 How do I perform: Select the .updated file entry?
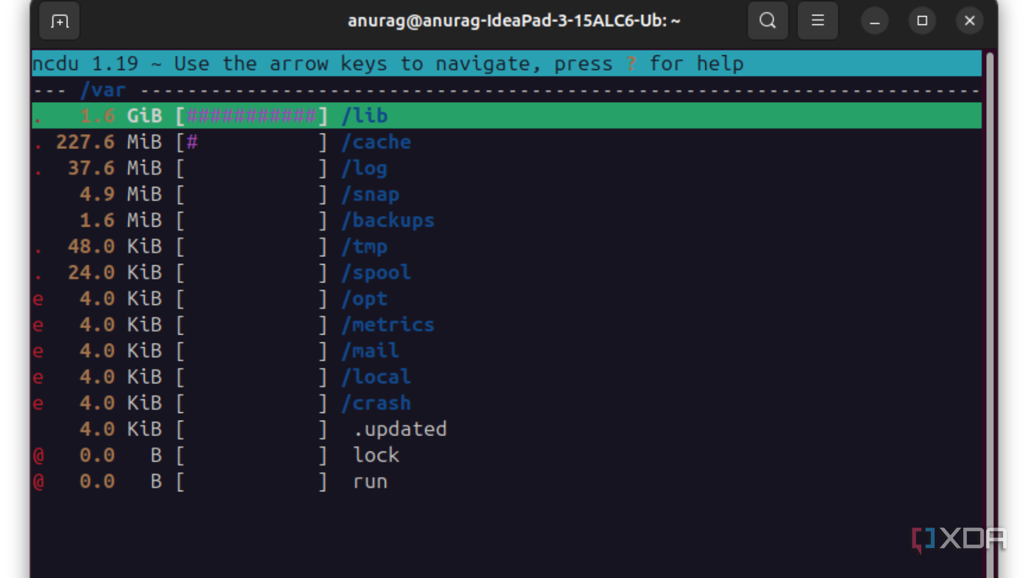click(400, 429)
